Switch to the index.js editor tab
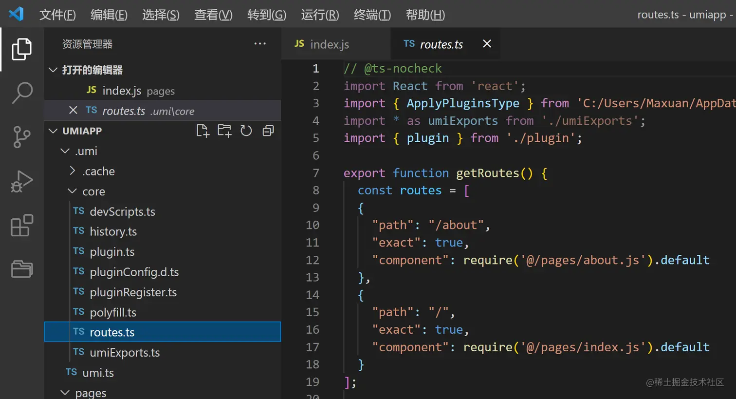The width and height of the screenshot is (736, 399). (336, 44)
